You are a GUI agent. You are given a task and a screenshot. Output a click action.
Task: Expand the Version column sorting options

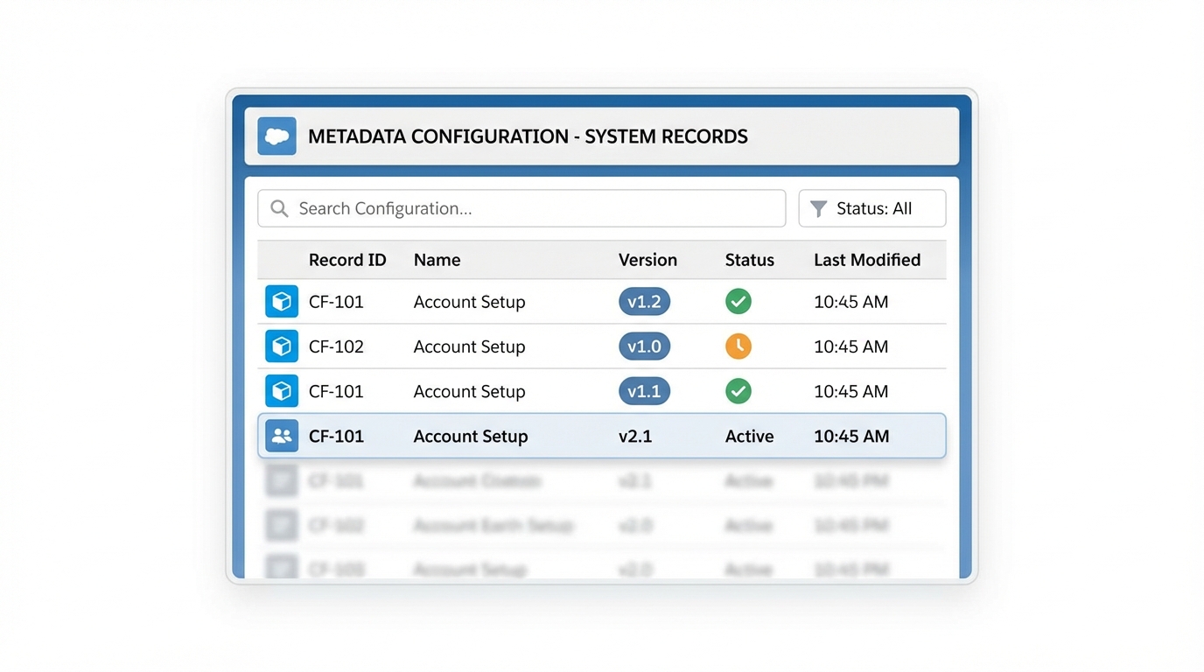647,260
